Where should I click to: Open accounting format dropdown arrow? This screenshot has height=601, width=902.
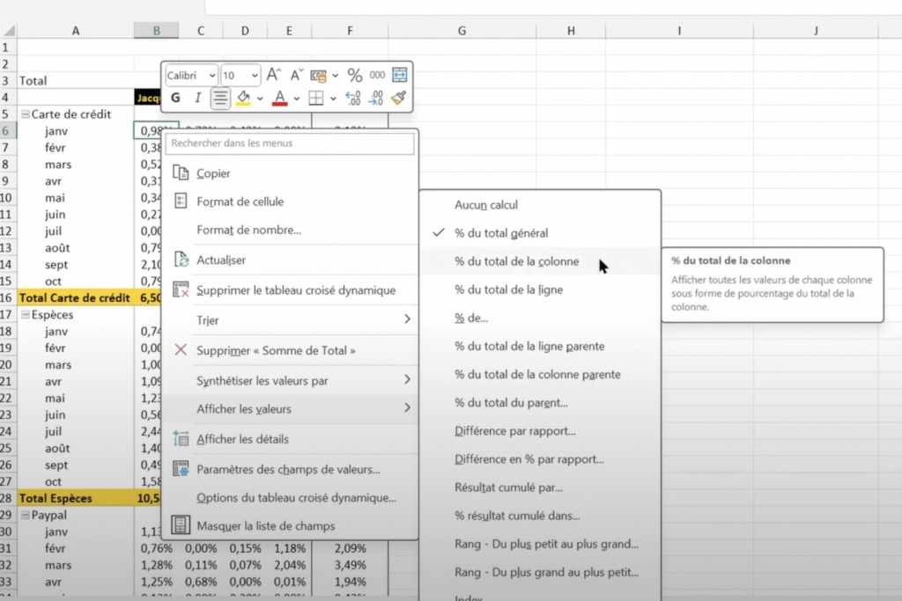pyautogui.click(x=335, y=76)
